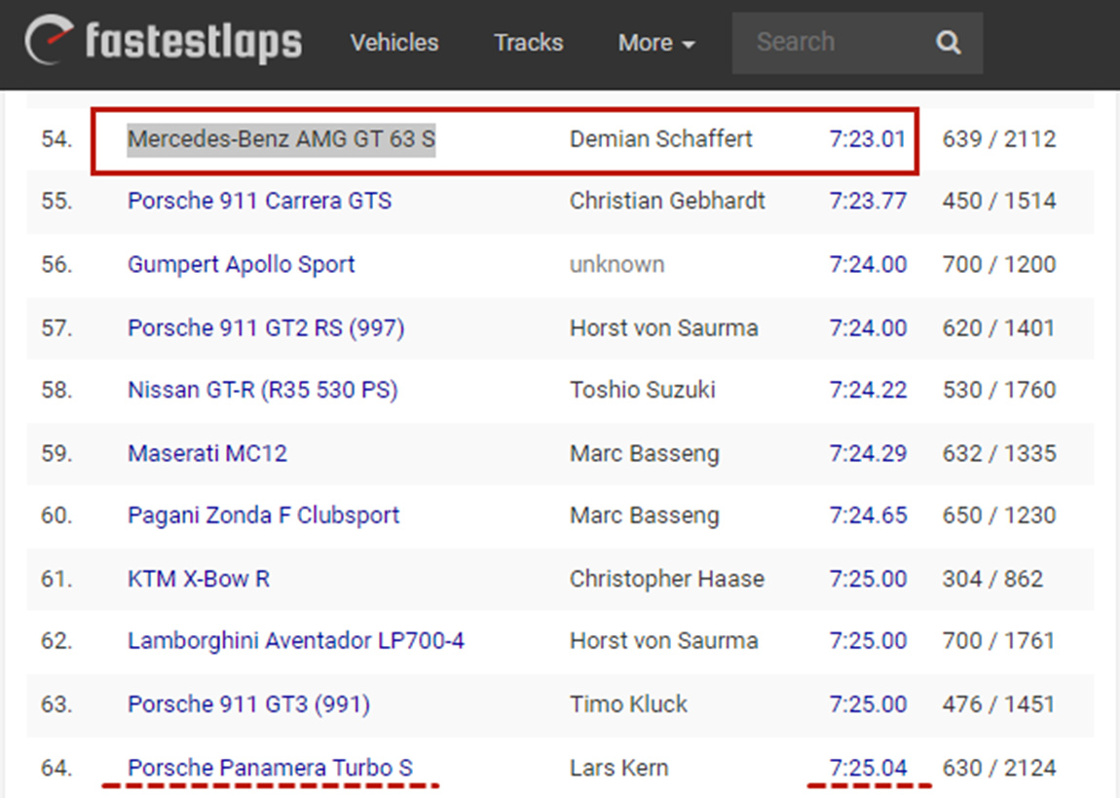Open the Tracks menu

point(529,42)
